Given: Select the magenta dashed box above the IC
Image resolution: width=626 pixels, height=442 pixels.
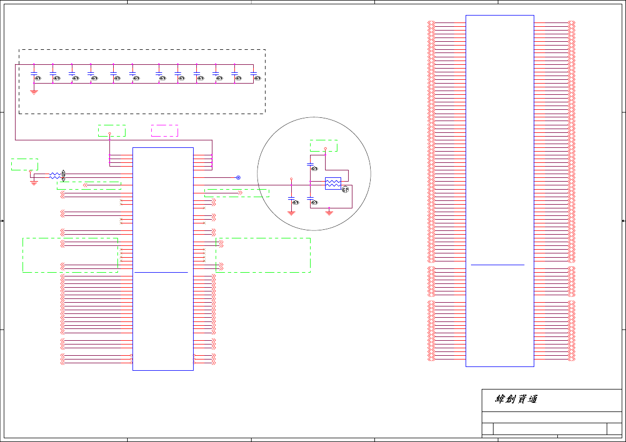Looking at the screenshot, I should (x=165, y=131).
